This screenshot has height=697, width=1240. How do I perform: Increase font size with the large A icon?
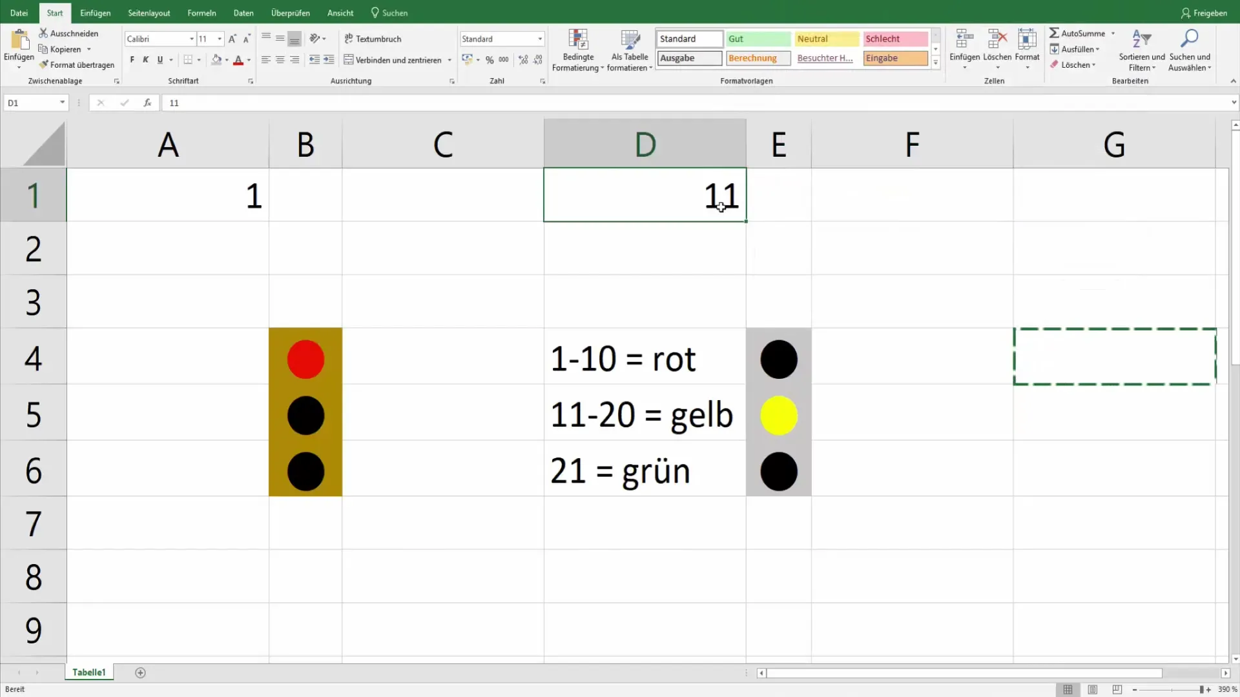(232, 39)
